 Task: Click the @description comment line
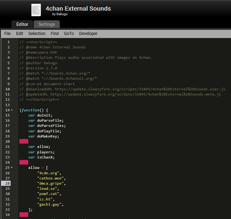[x=86, y=57]
